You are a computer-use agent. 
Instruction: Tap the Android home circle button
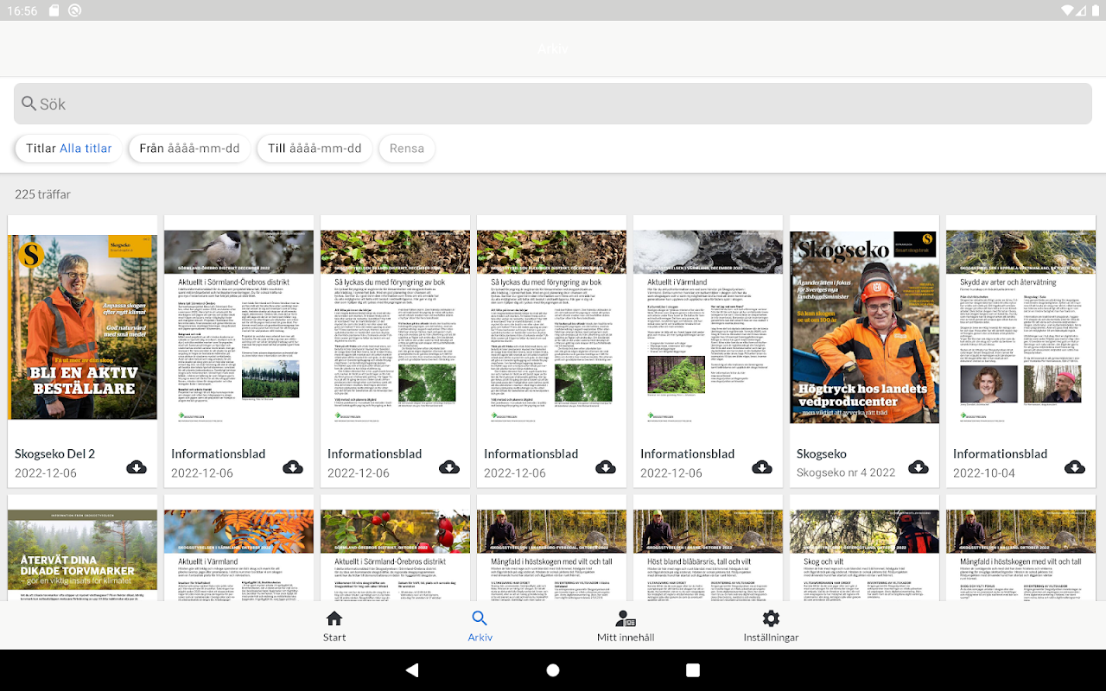click(553, 670)
